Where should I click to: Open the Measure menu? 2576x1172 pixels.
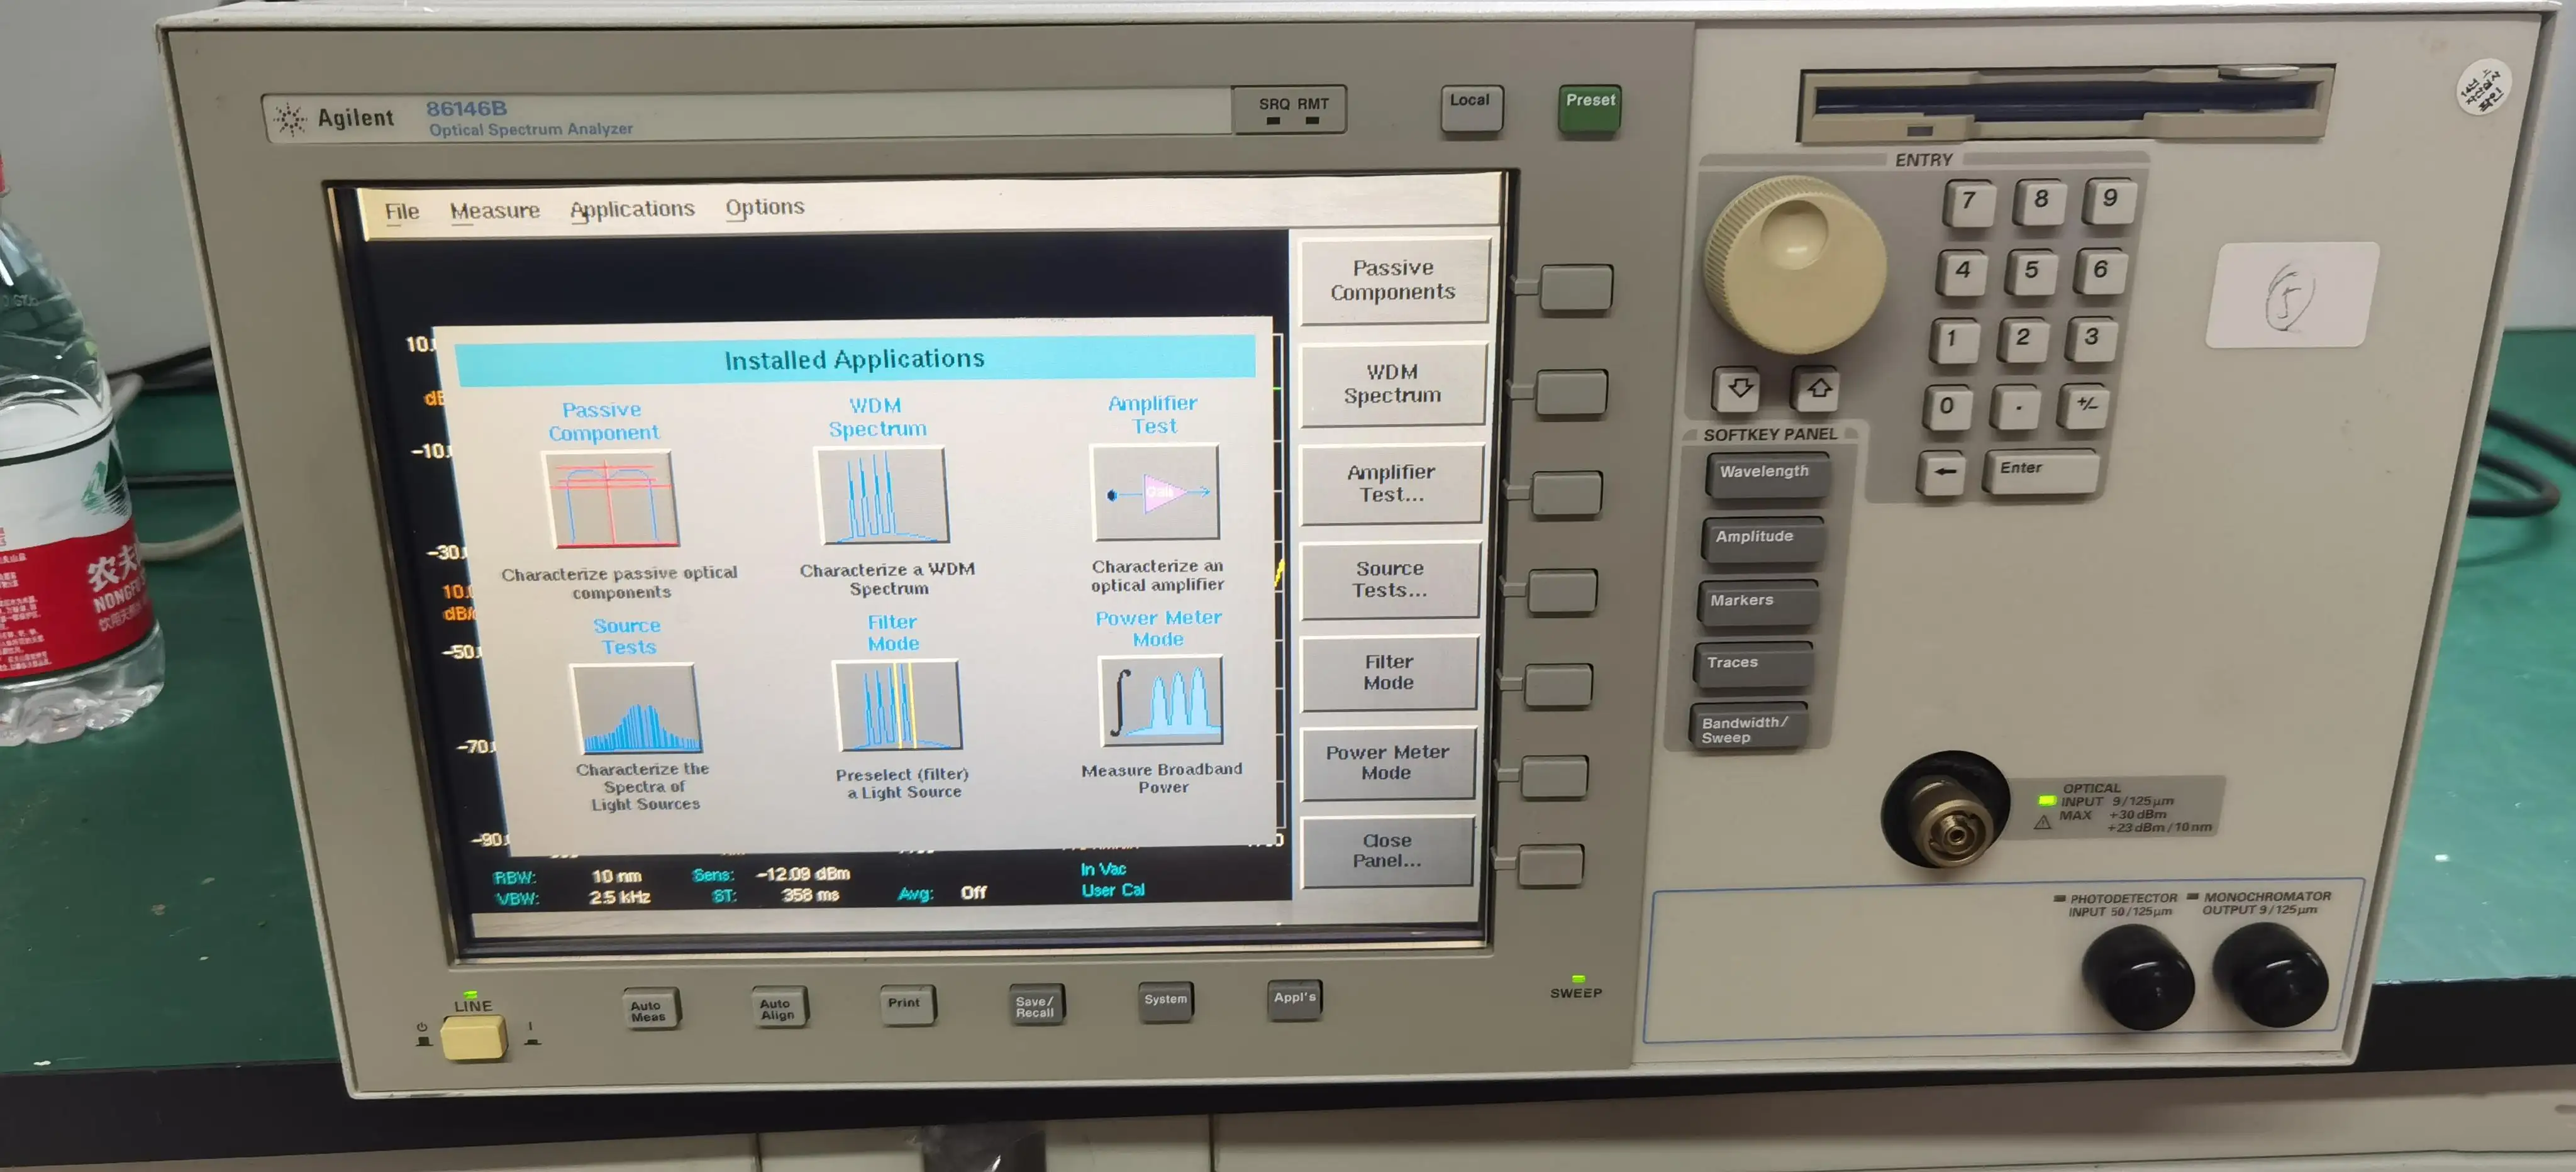click(x=494, y=211)
